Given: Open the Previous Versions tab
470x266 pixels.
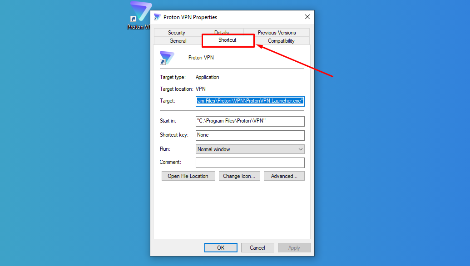Looking at the screenshot, I should tap(277, 33).
